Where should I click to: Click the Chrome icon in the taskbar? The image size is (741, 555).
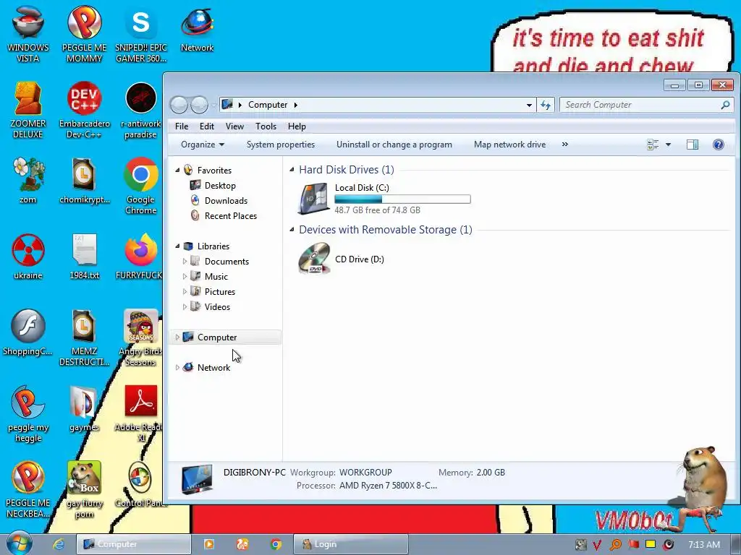276,544
